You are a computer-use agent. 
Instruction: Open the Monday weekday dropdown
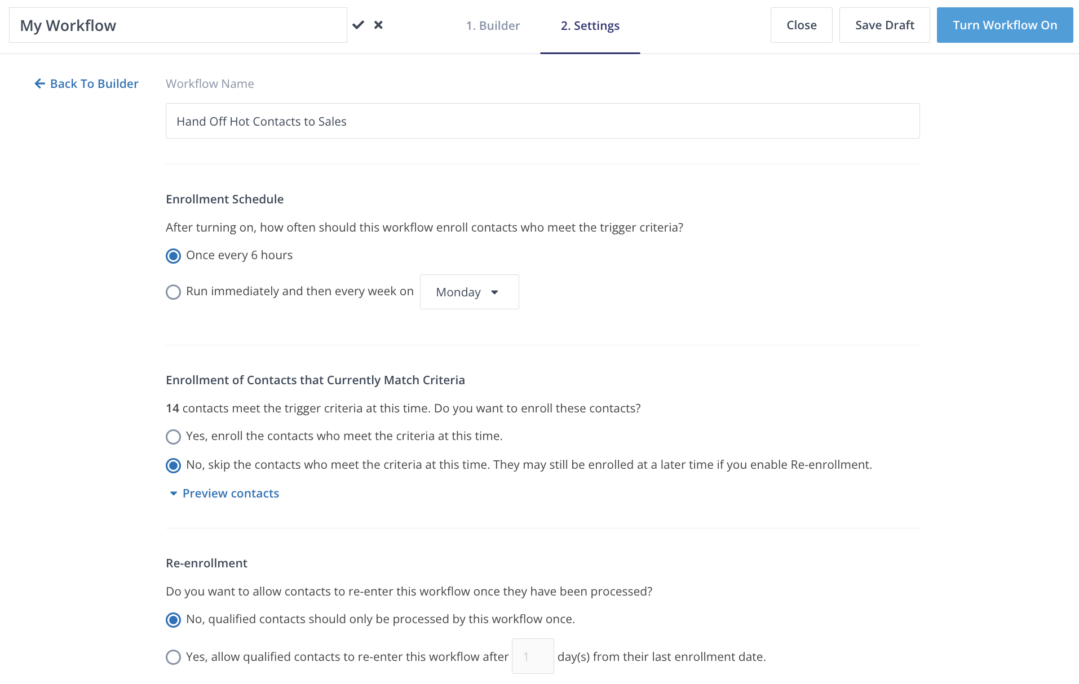[469, 292]
